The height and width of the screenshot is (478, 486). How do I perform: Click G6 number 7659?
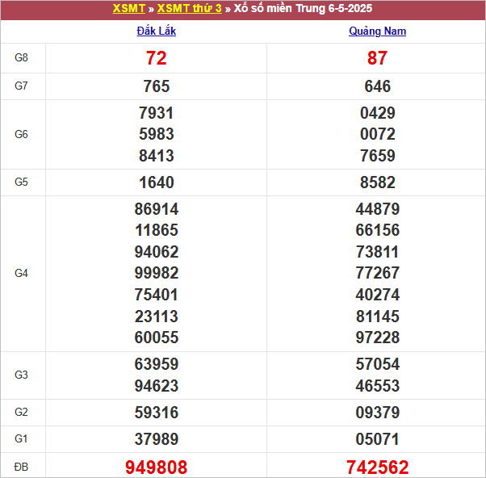click(x=377, y=156)
